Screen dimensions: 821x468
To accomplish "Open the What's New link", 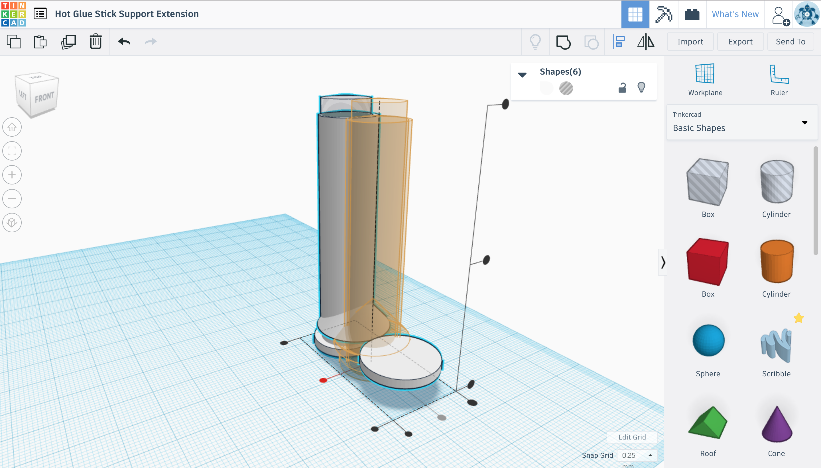I will [735, 14].
